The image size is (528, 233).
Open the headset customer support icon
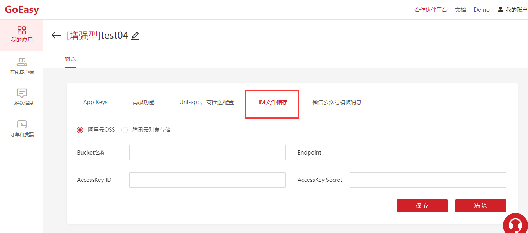[x=515, y=225]
